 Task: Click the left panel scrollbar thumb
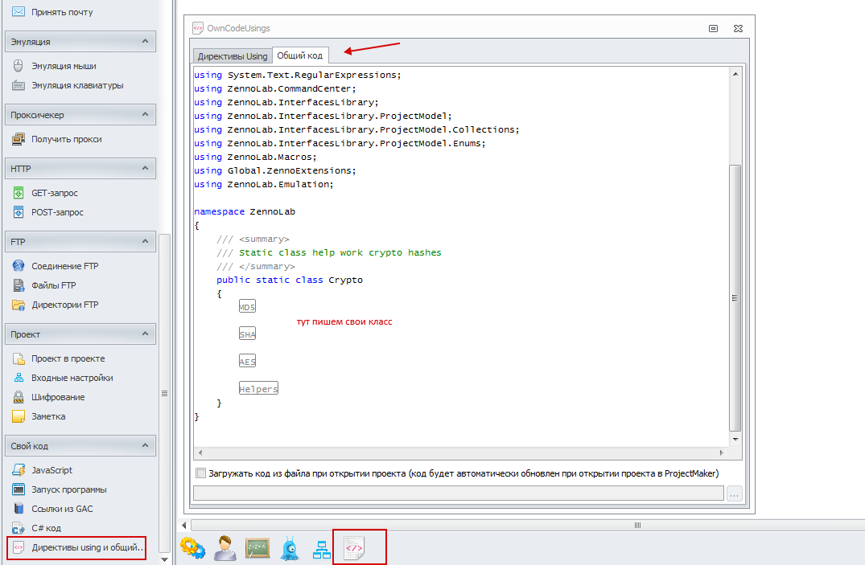pos(164,393)
